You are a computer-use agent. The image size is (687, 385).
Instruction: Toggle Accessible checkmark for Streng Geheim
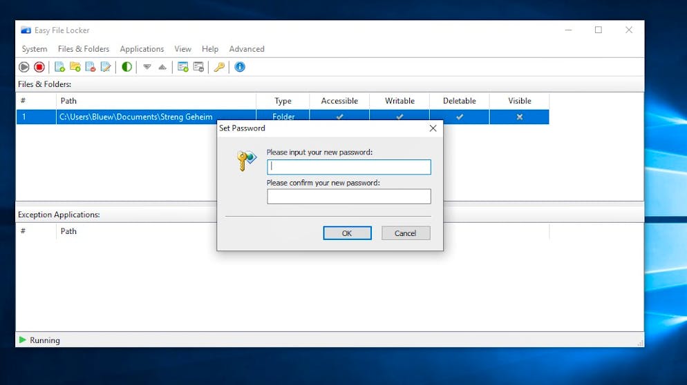click(339, 117)
